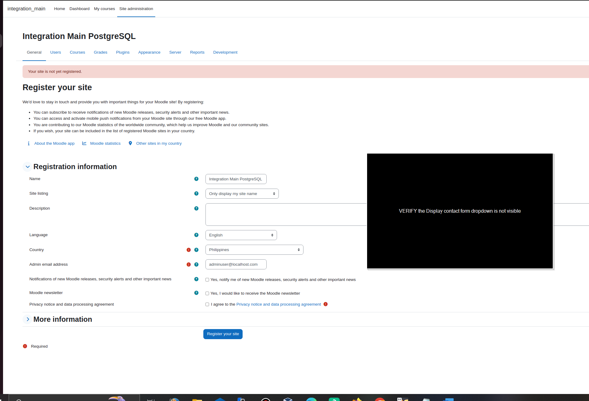Click the 'More information' heading text
Viewport: 589px width, 401px height.
click(63, 319)
